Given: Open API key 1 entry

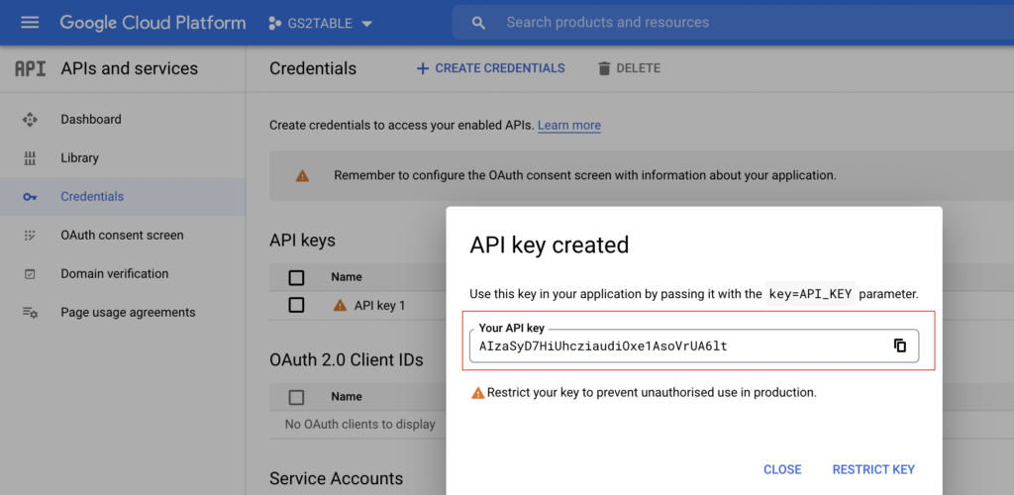Looking at the screenshot, I should click(x=379, y=306).
